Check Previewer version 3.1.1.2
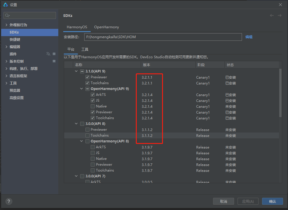Image resolution: width=288 pixels, height=210 pixels. point(87,130)
